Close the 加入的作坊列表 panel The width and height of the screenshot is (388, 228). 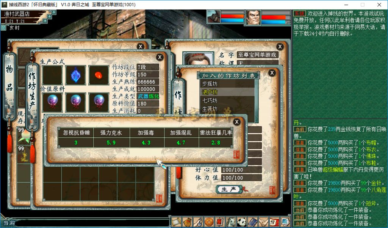click(x=272, y=73)
